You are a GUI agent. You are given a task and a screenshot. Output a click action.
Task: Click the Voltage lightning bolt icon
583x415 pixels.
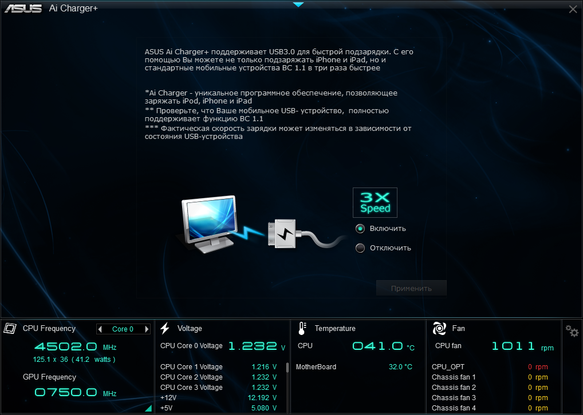coord(165,329)
